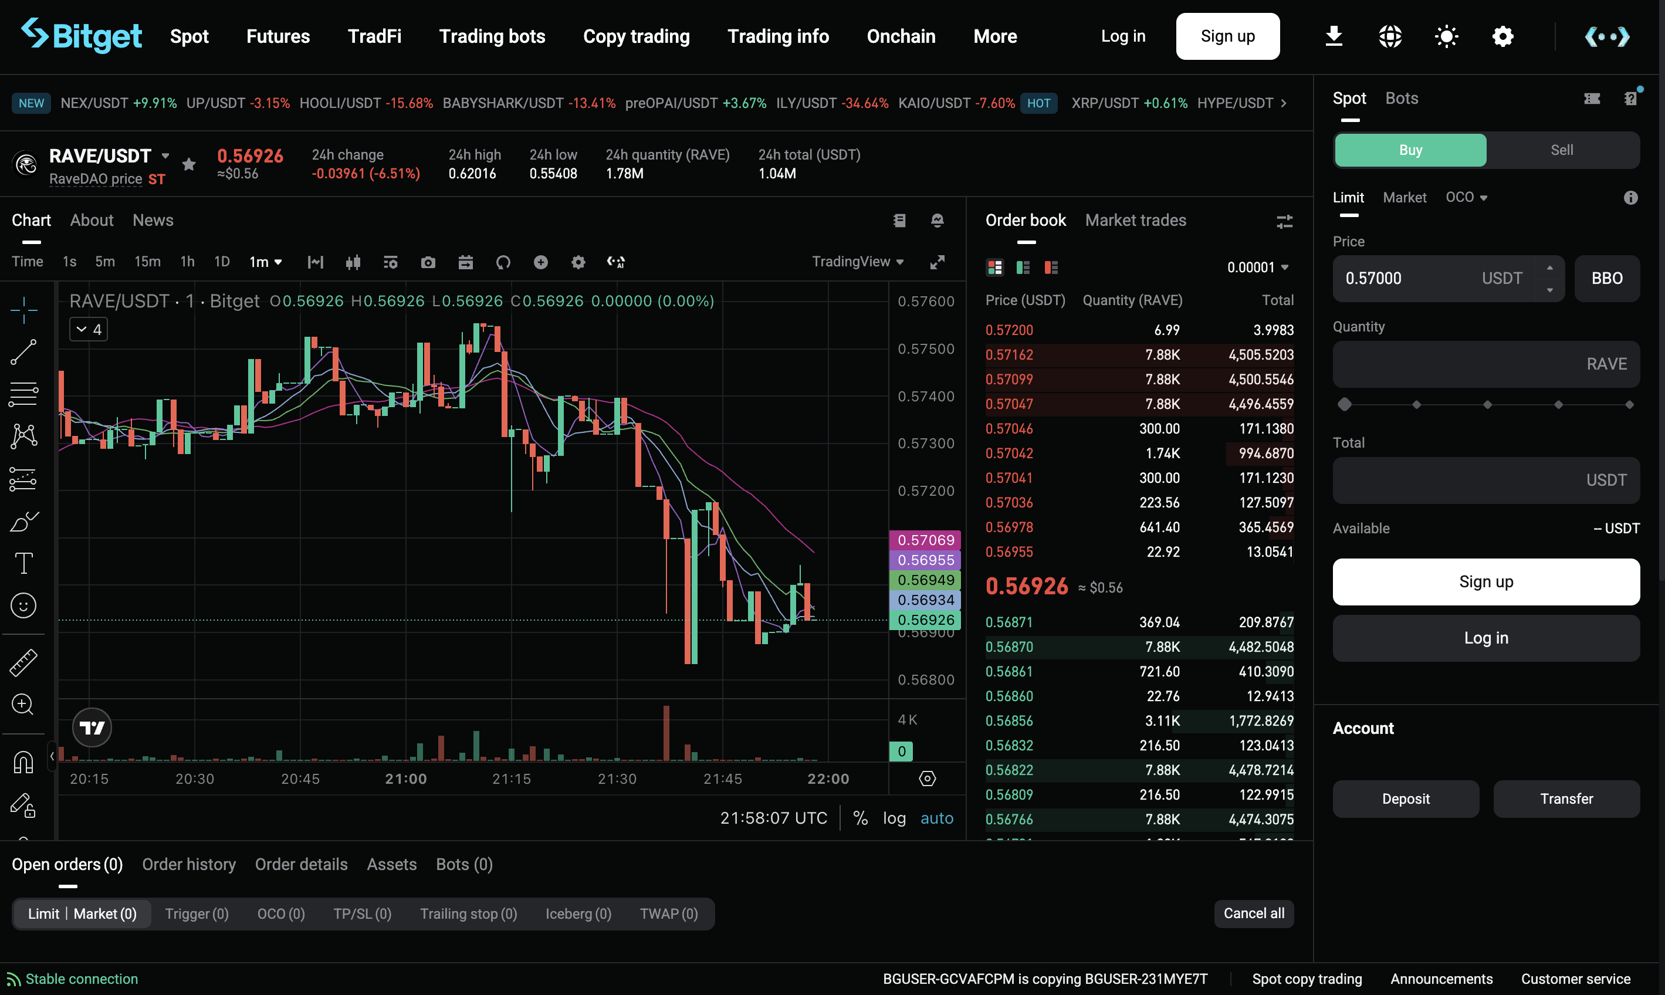Switch to the About tab
The image size is (1665, 995).
point(92,220)
